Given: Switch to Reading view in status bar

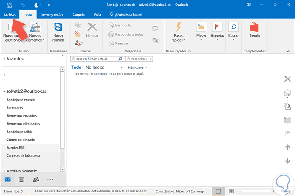Looking at the screenshot, I should coord(231,191).
